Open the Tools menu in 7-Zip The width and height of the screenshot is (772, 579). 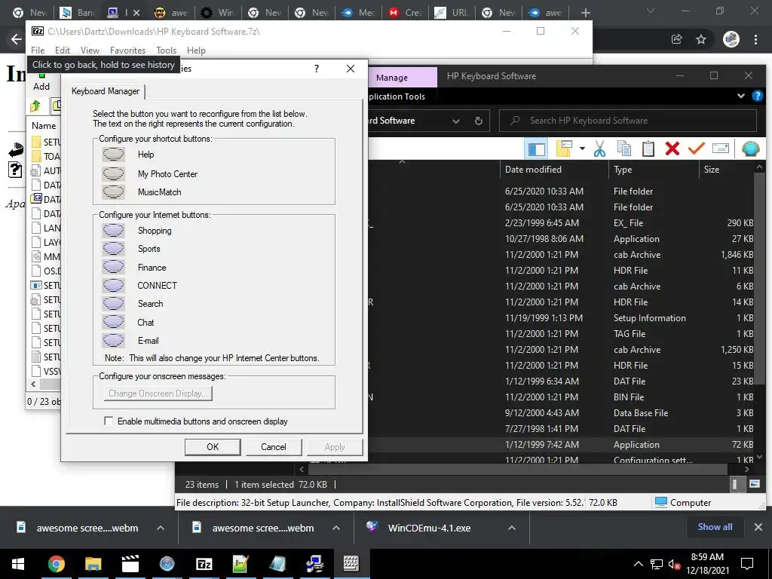pyautogui.click(x=166, y=51)
